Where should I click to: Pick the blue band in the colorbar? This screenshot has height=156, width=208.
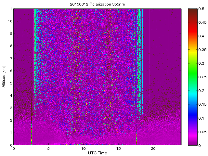click(192, 114)
